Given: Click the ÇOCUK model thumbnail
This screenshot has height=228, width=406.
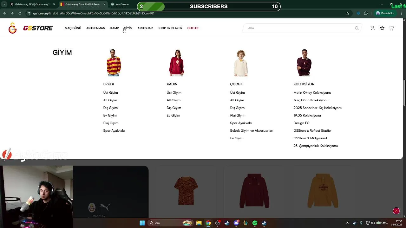Looking at the screenshot, I should (241, 63).
